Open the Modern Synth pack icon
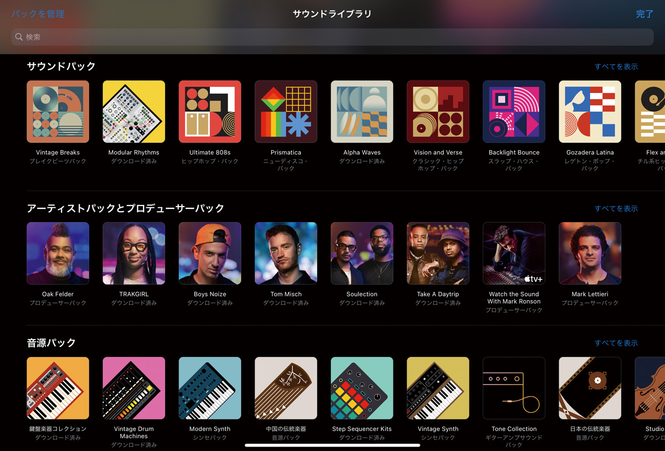 pos(209,388)
